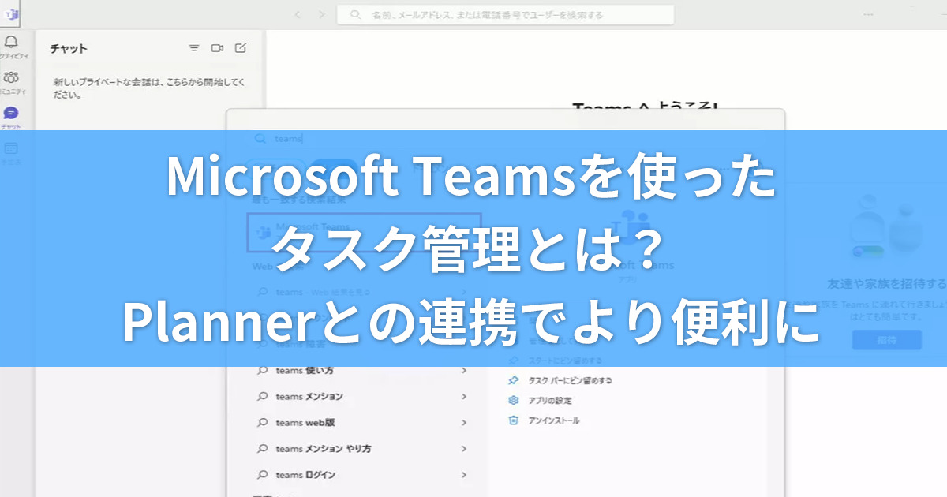
Task: Open the Community icon in Teams rail
Action: pyautogui.click(x=11, y=77)
